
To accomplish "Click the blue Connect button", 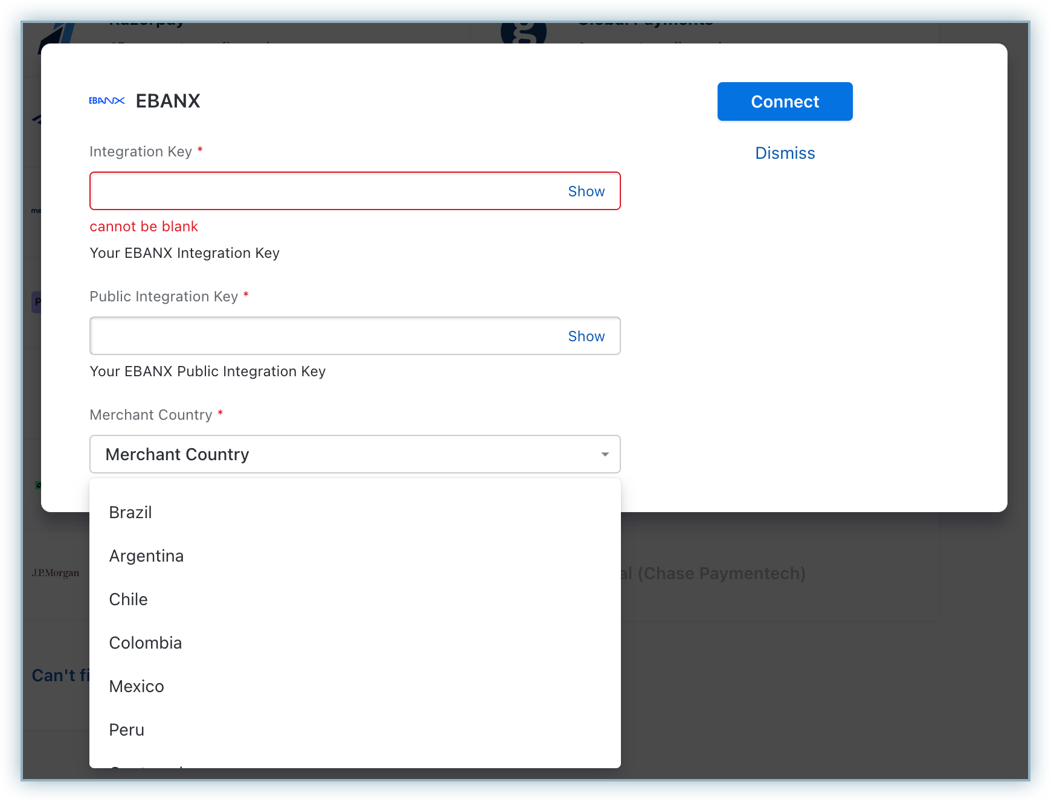I will click(x=785, y=101).
